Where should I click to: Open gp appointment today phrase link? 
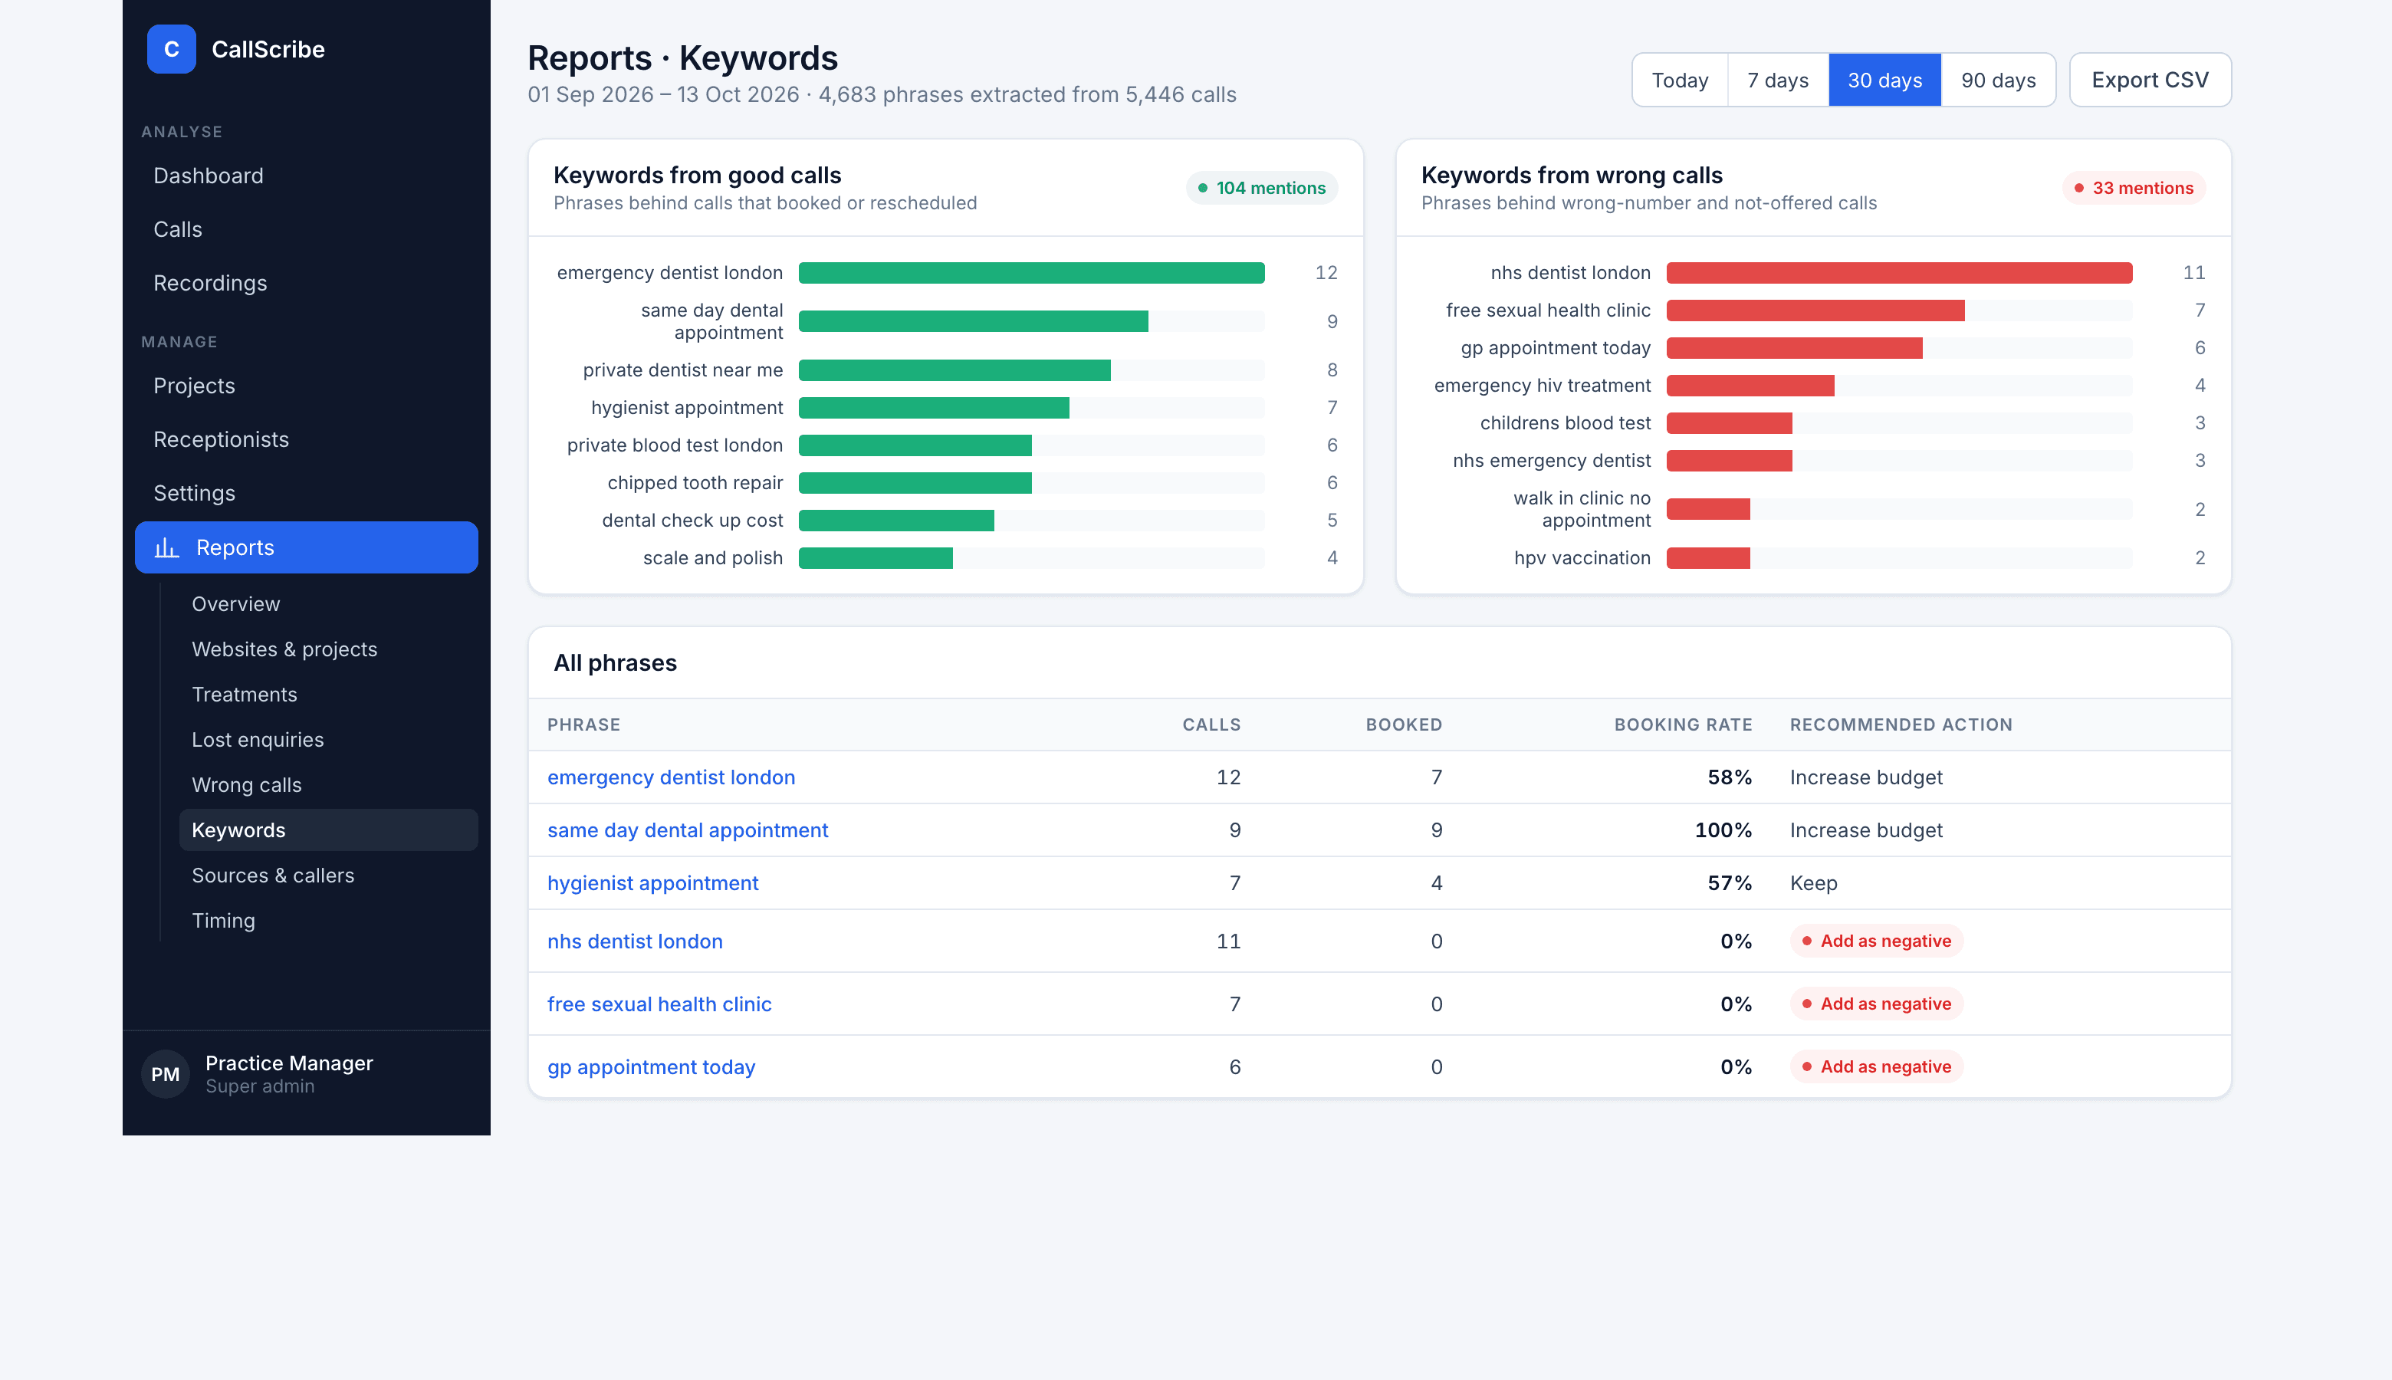point(651,1067)
